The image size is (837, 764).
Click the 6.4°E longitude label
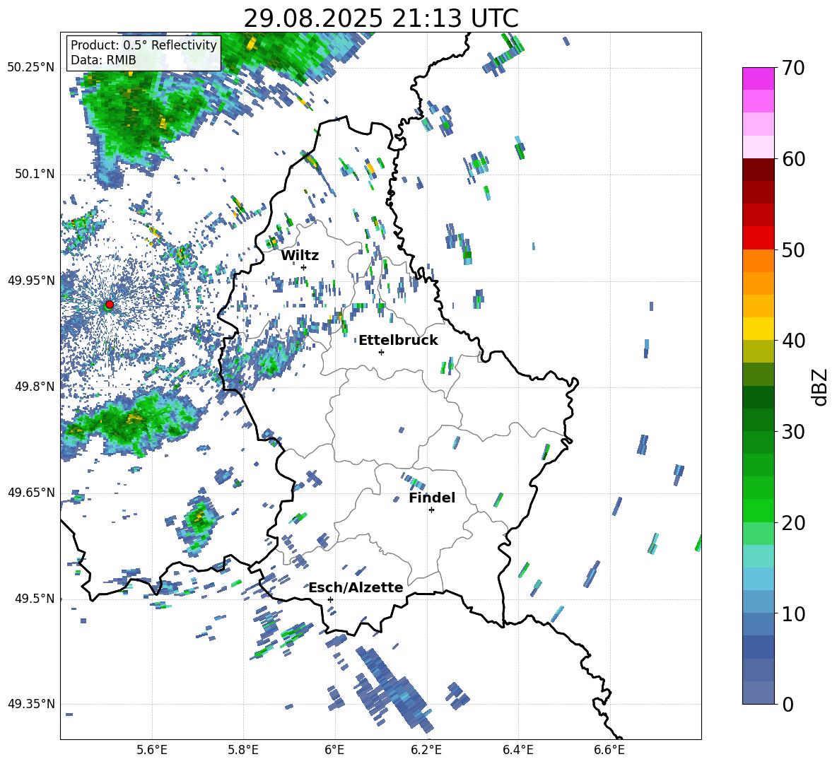pos(517,750)
